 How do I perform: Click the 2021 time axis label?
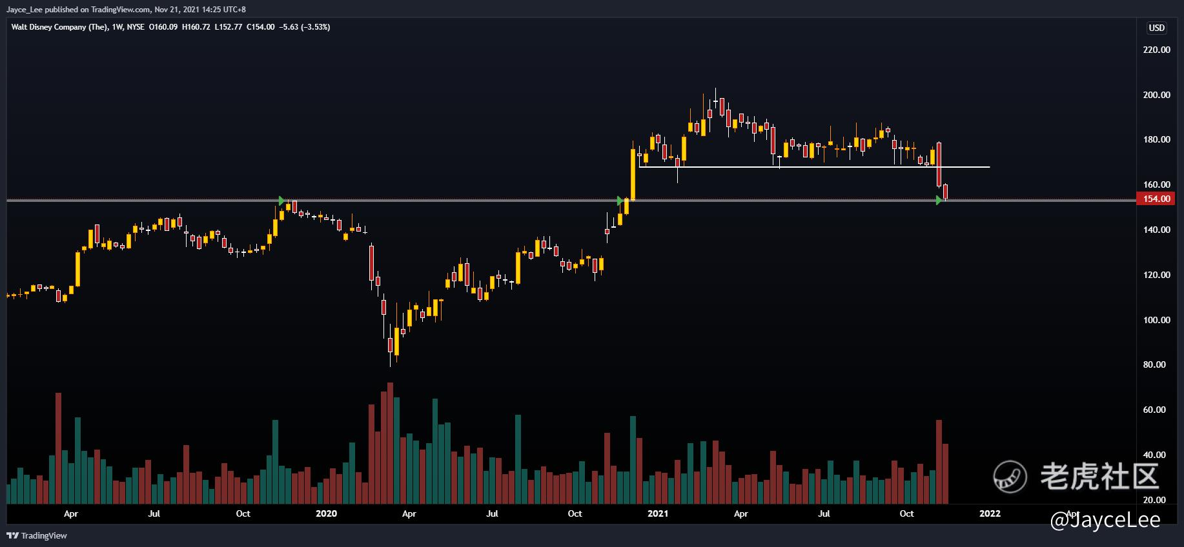tap(658, 513)
